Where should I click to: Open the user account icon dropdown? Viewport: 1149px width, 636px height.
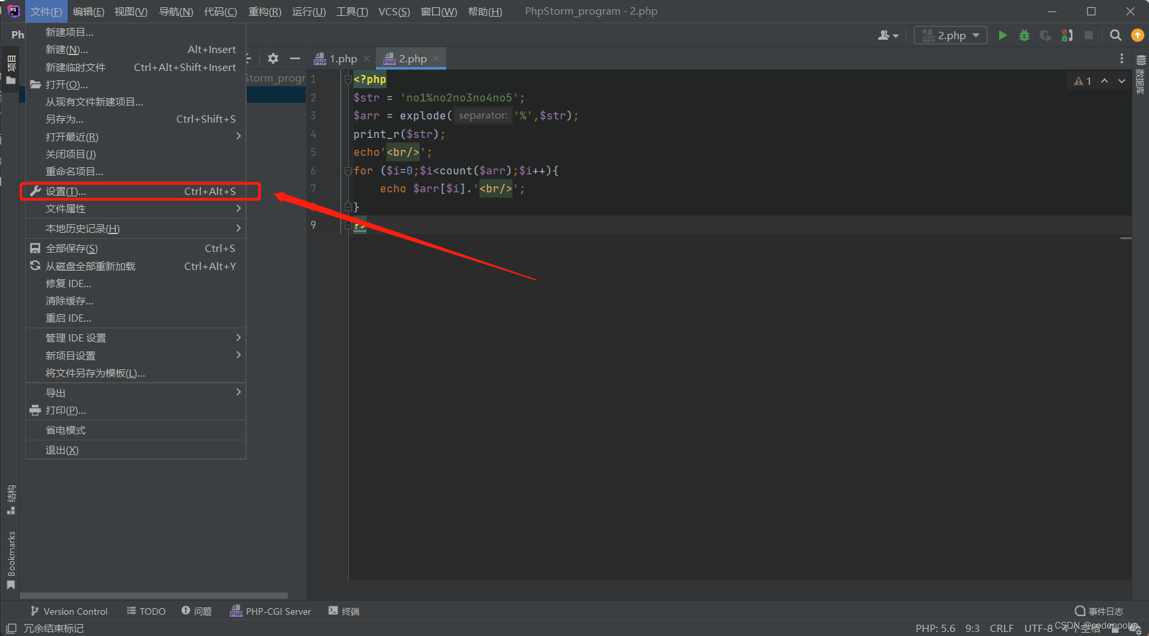(x=888, y=35)
